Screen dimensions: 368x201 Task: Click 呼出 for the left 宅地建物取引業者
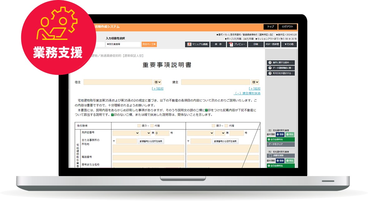(x=290, y=135)
